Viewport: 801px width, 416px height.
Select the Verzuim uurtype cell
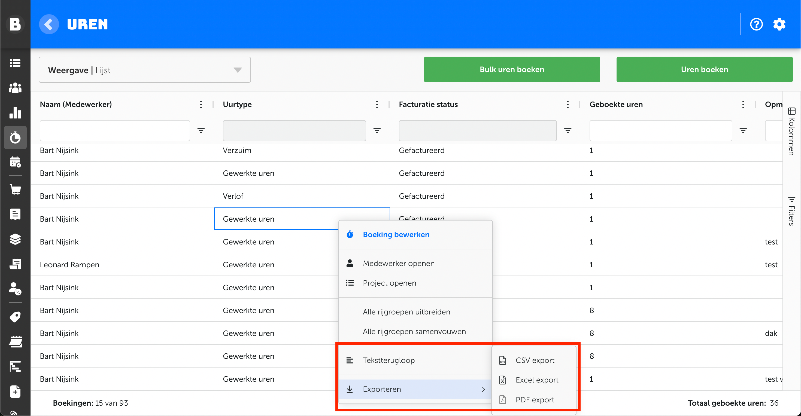(302, 151)
